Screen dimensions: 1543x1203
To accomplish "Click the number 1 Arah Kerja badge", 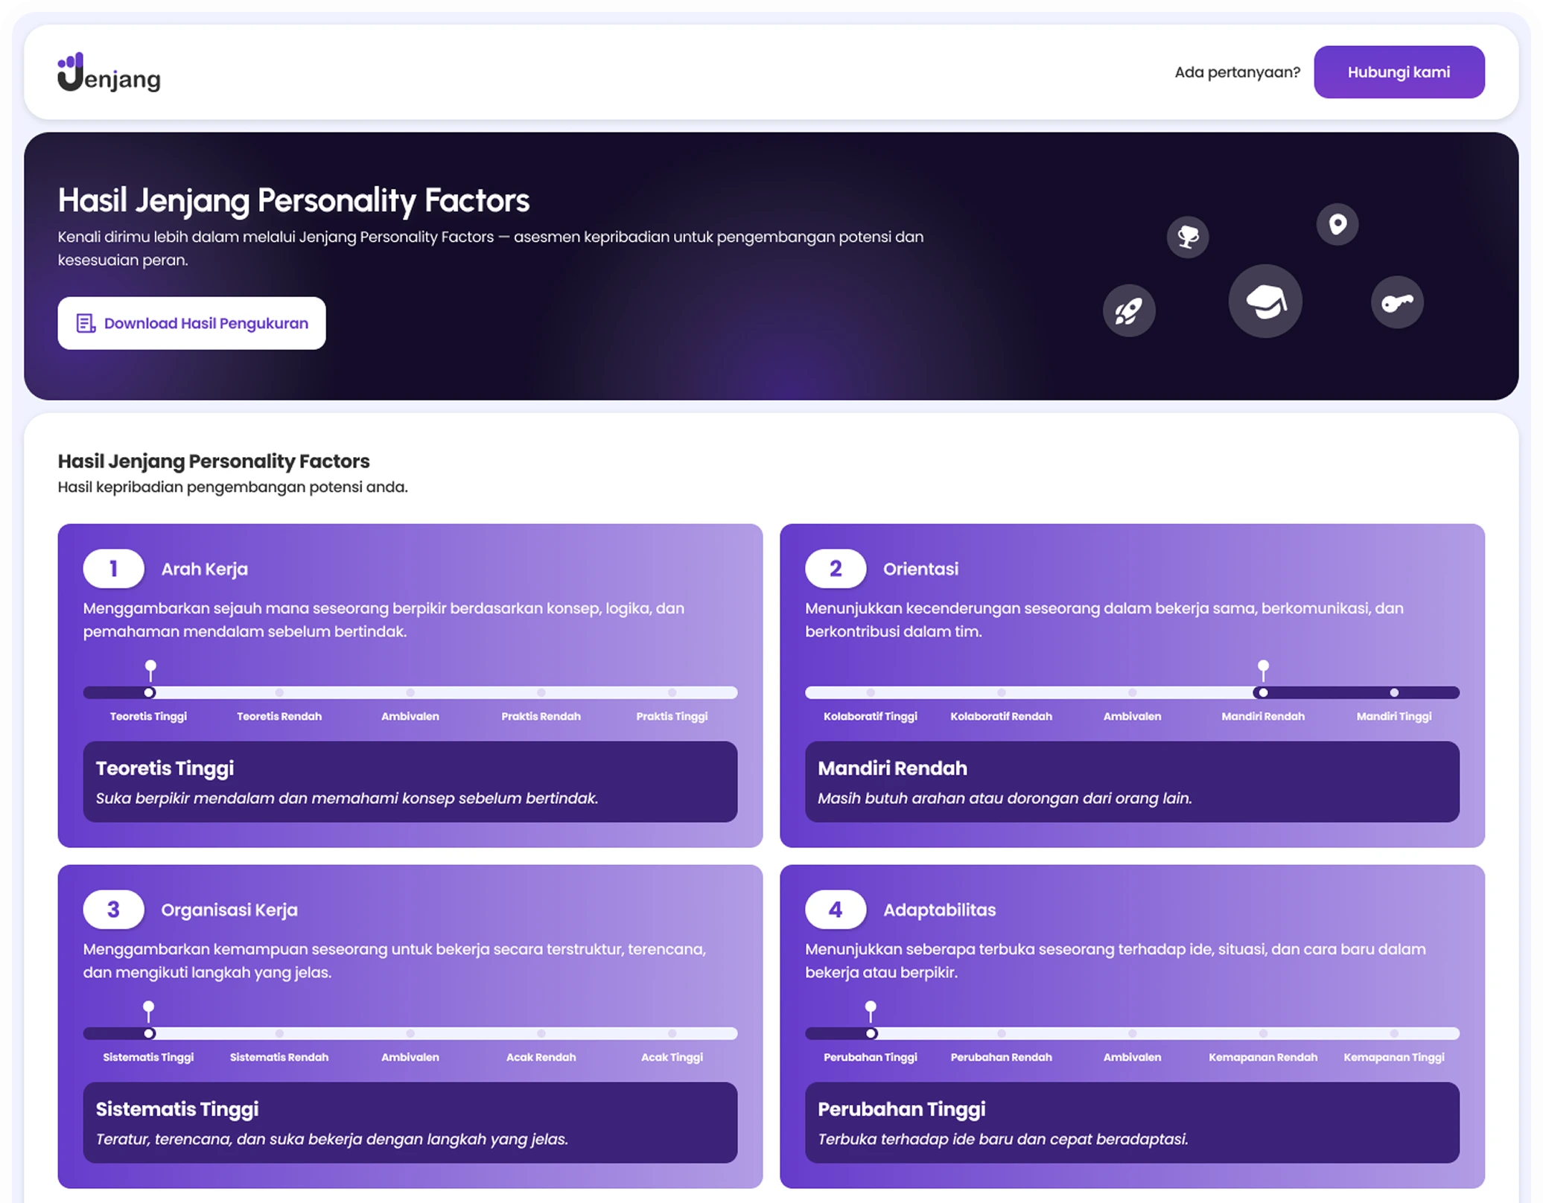I will pos(113,569).
